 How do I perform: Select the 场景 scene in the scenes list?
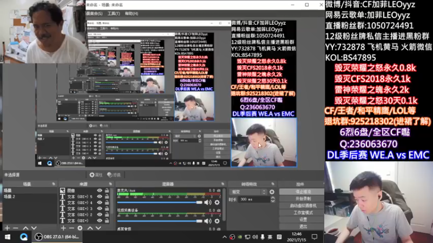(x=30, y=191)
